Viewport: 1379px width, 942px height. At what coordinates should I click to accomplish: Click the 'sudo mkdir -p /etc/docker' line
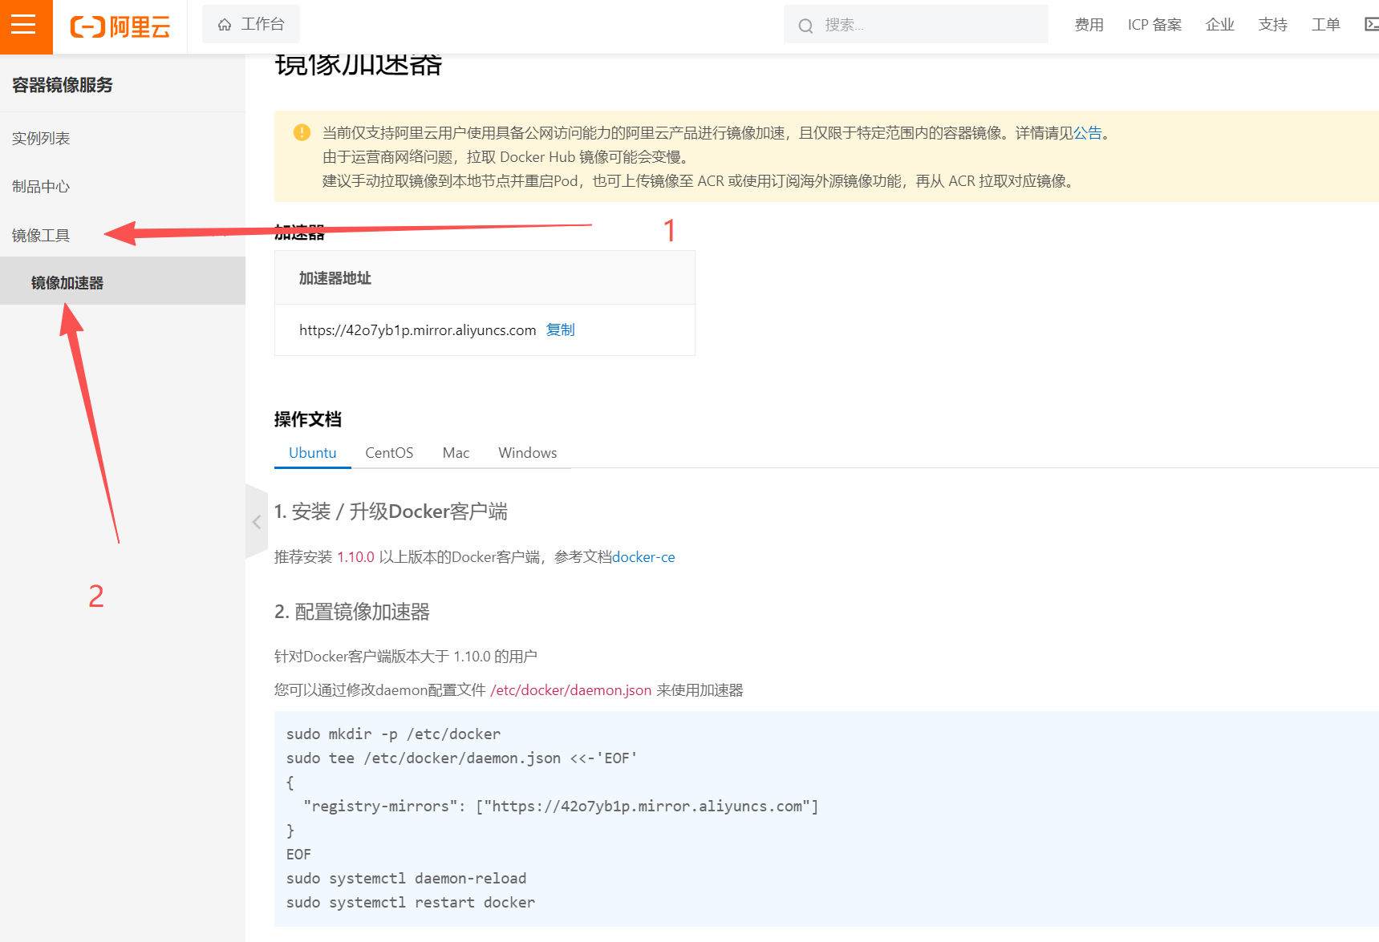(x=393, y=734)
